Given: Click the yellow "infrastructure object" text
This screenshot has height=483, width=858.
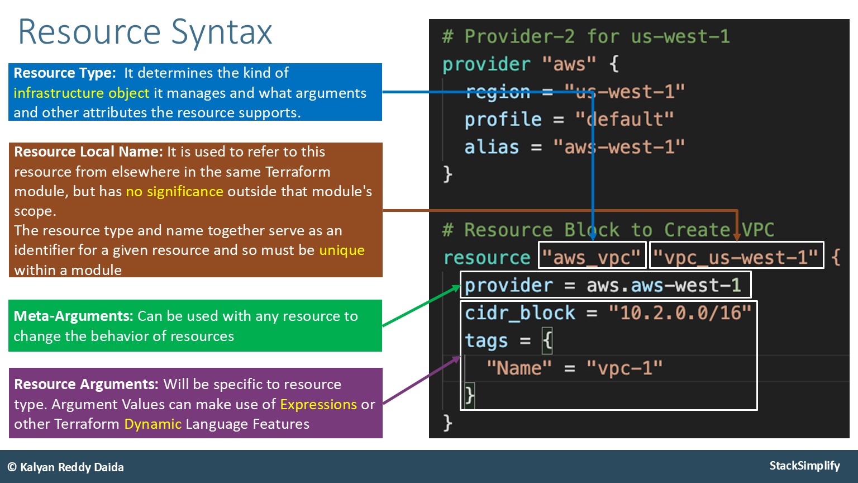Looking at the screenshot, I should [x=81, y=93].
